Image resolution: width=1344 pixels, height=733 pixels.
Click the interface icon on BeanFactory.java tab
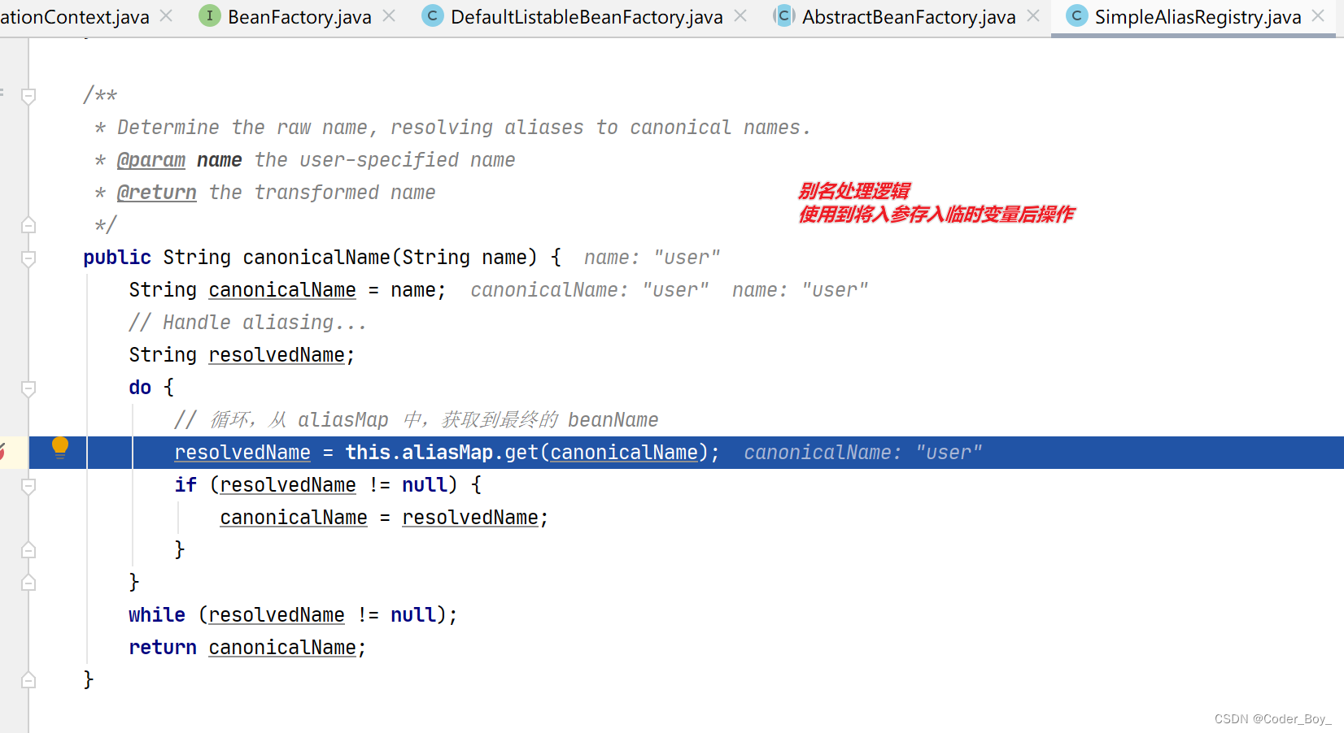pyautogui.click(x=210, y=15)
